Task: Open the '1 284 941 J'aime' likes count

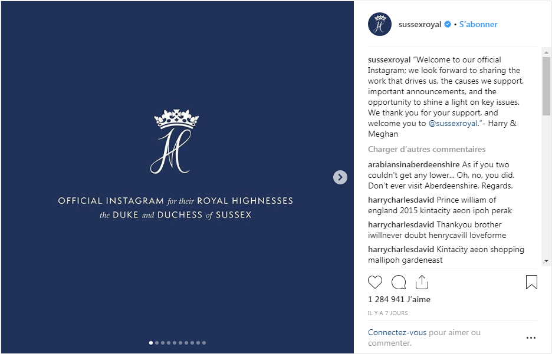Action: pyautogui.click(x=399, y=299)
